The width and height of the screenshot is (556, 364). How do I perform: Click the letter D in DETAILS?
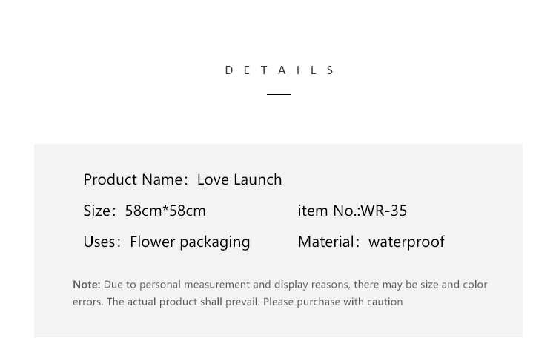click(x=229, y=70)
